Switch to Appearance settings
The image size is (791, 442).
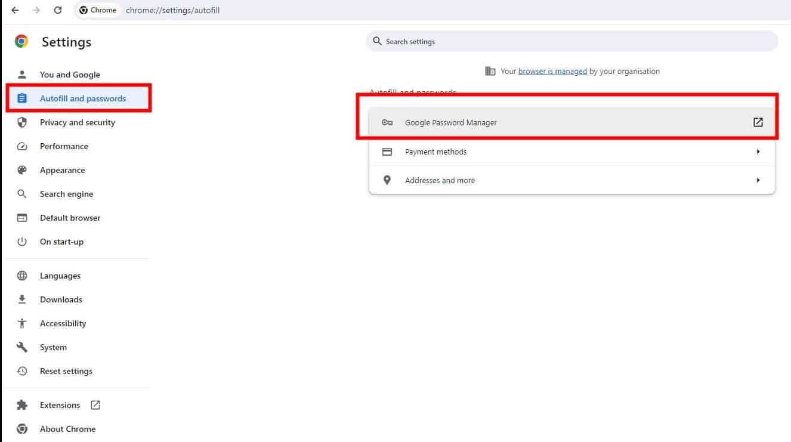click(63, 170)
